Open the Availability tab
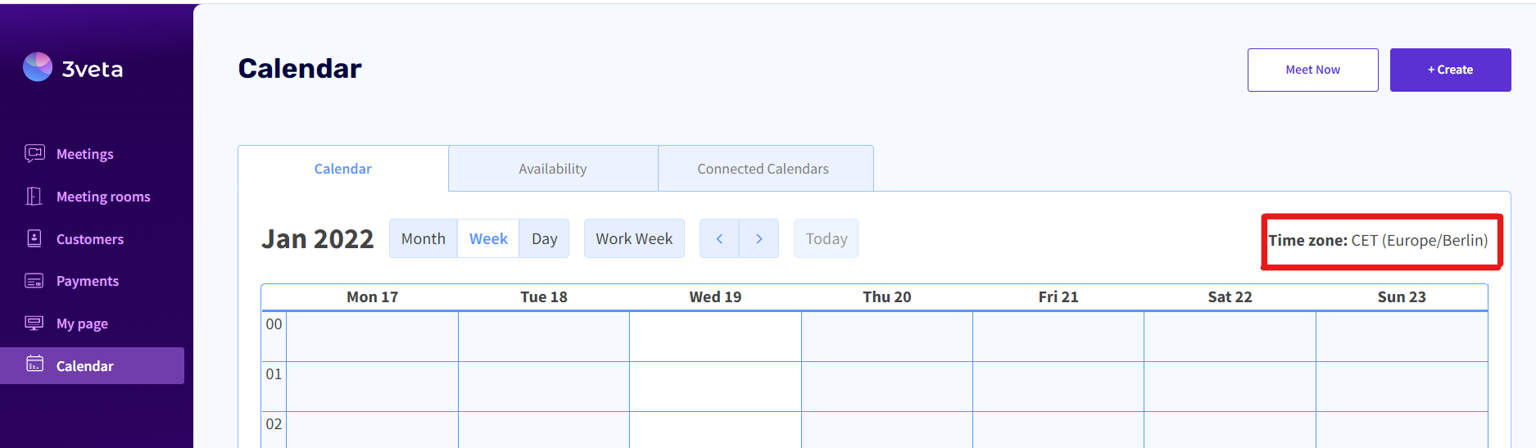 [x=553, y=169]
